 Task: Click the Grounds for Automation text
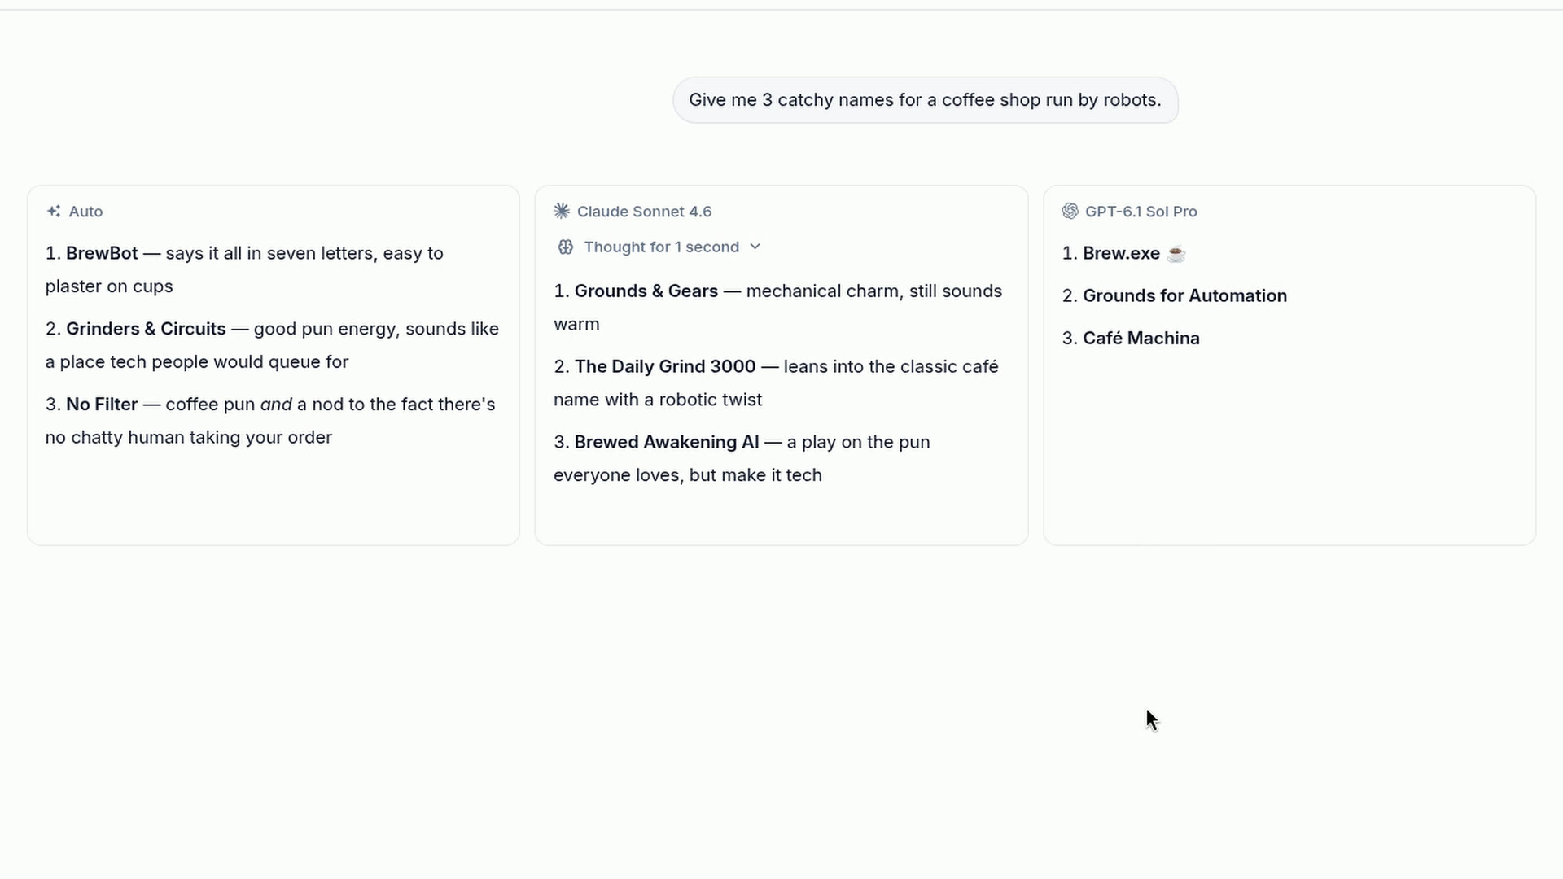point(1184,296)
